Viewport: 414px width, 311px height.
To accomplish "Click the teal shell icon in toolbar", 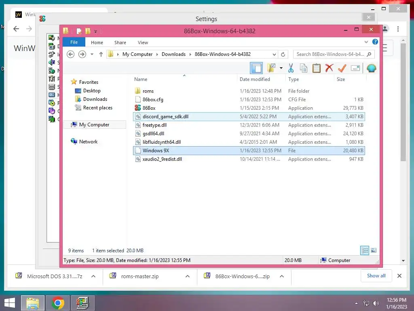I will coord(372,68).
